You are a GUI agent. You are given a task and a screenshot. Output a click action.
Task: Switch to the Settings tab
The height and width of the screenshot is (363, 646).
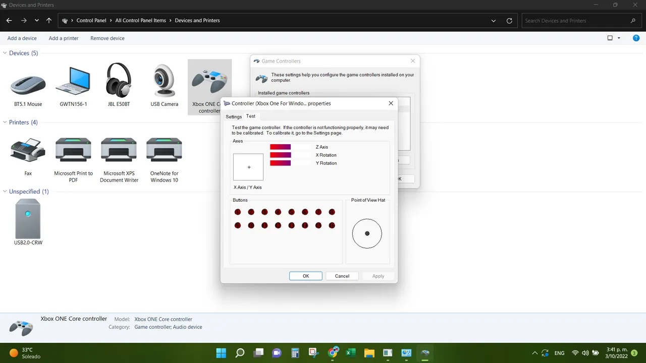coord(234,117)
